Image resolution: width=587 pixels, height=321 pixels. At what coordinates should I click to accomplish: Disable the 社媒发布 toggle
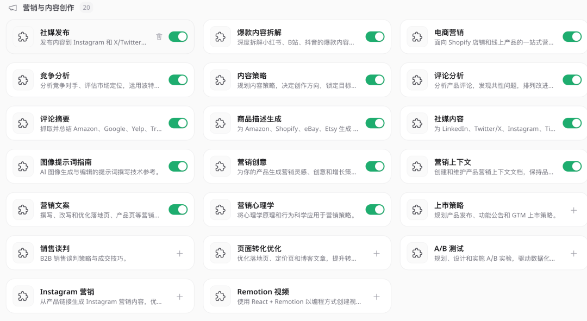178,36
